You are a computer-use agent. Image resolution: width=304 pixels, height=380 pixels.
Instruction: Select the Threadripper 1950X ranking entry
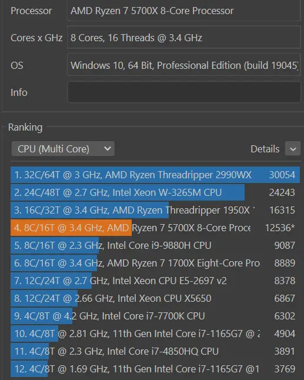tap(155, 210)
